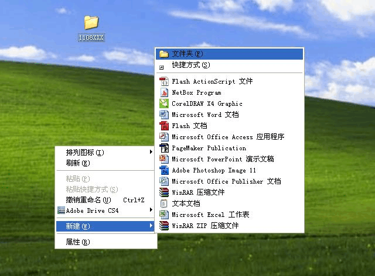Create Microsoft Office Publisher 文档
Viewport: 375px width, 276px height.
(x=229, y=181)
